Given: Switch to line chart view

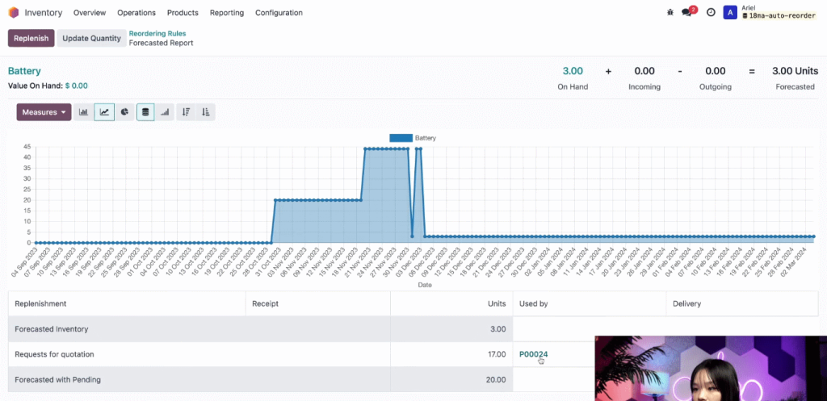Looking at the screenshot, I should (x=104, y=112).
